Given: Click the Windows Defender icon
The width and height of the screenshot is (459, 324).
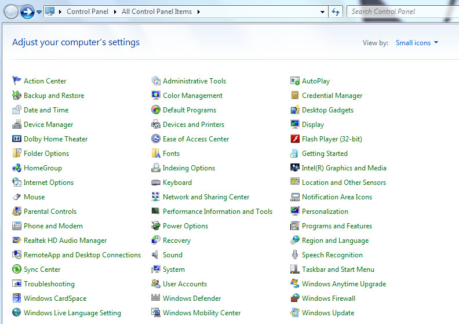Looking at the screenshot, I should coord(156,298).
